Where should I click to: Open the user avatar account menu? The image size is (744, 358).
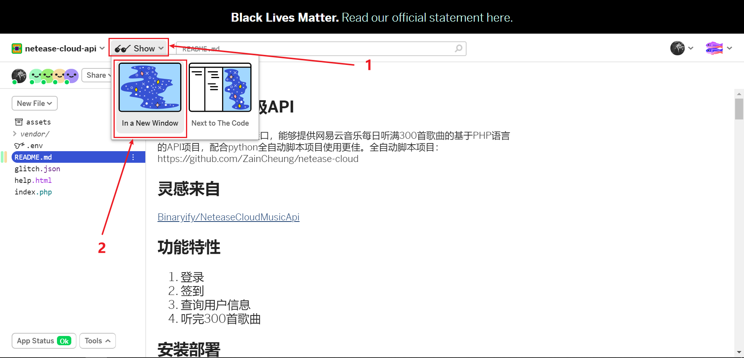click(x=677, y=48)
